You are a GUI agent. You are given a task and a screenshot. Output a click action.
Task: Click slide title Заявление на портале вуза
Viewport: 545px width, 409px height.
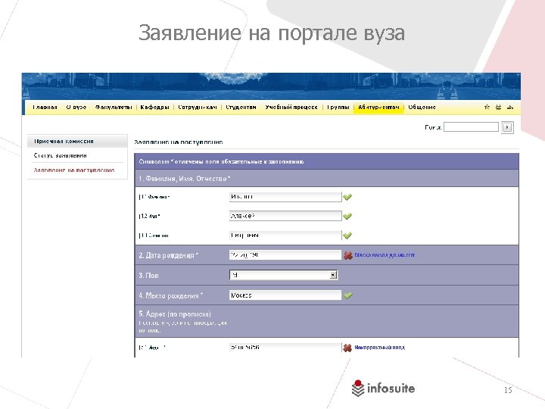272,33
